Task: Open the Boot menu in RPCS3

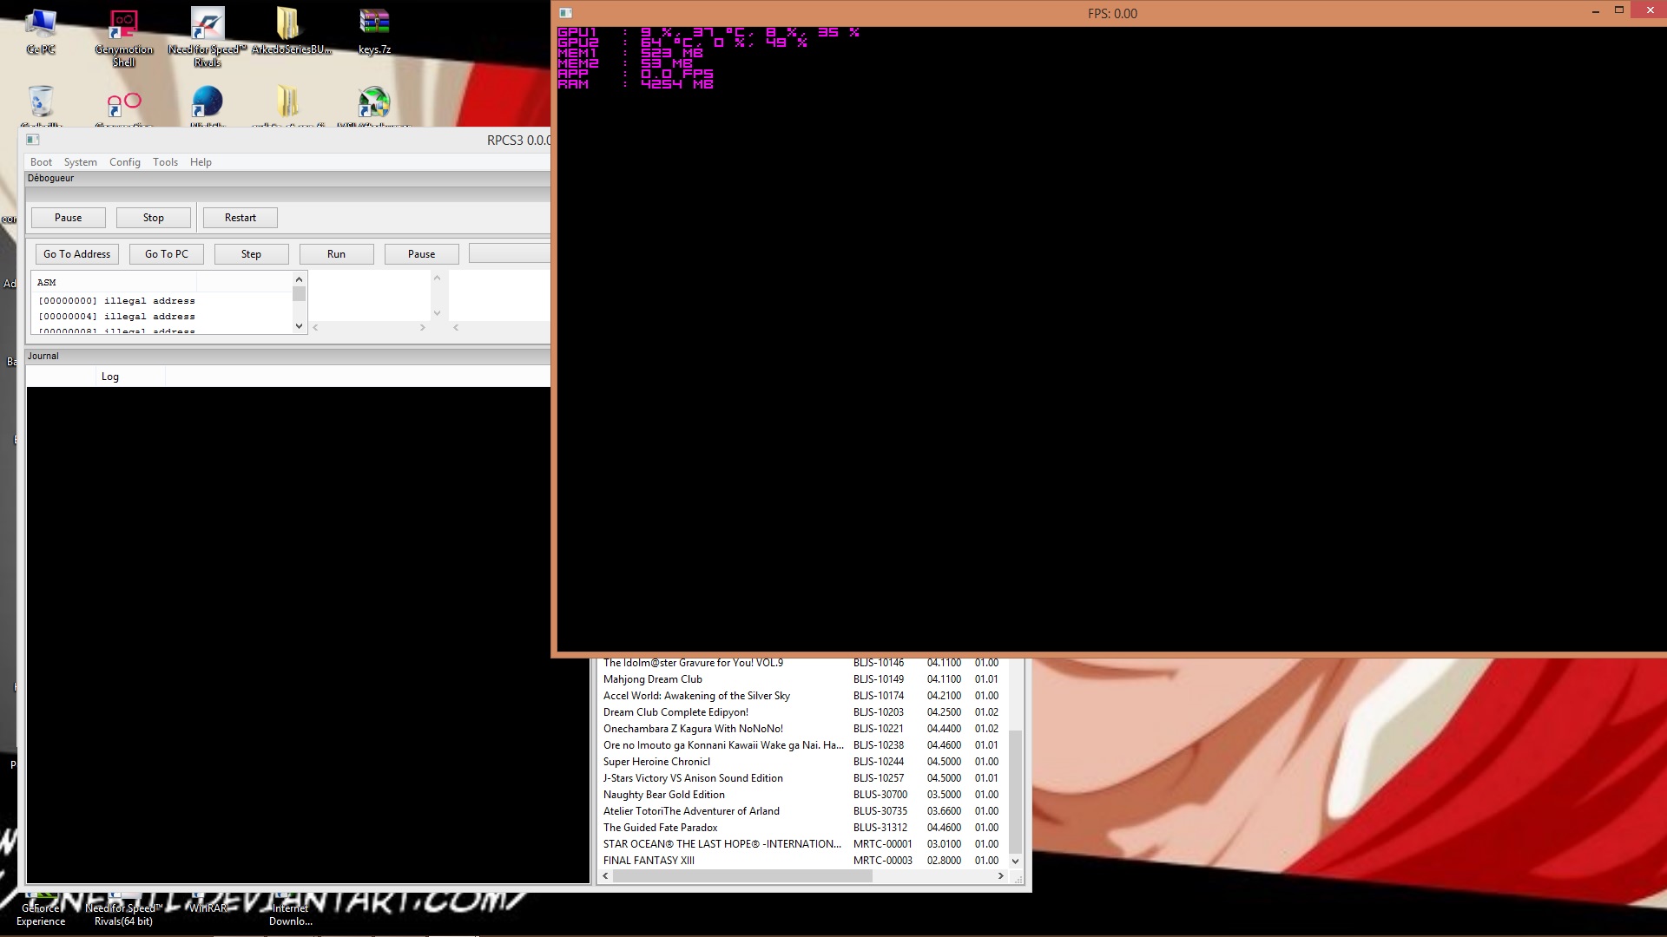Action: [41, 162]
